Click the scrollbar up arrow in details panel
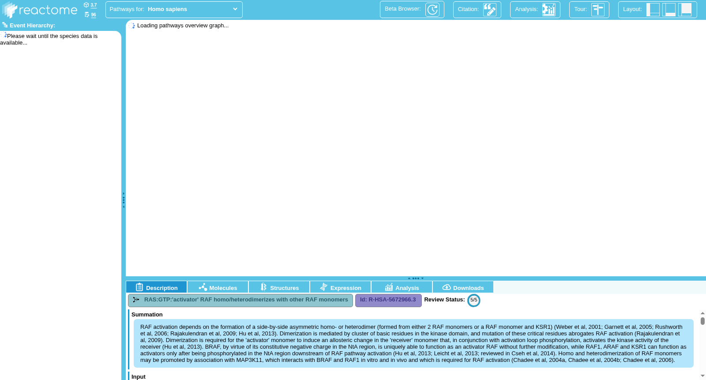This screenshot has width=706, height=380. pyautogui.click(x=702, y=313)
